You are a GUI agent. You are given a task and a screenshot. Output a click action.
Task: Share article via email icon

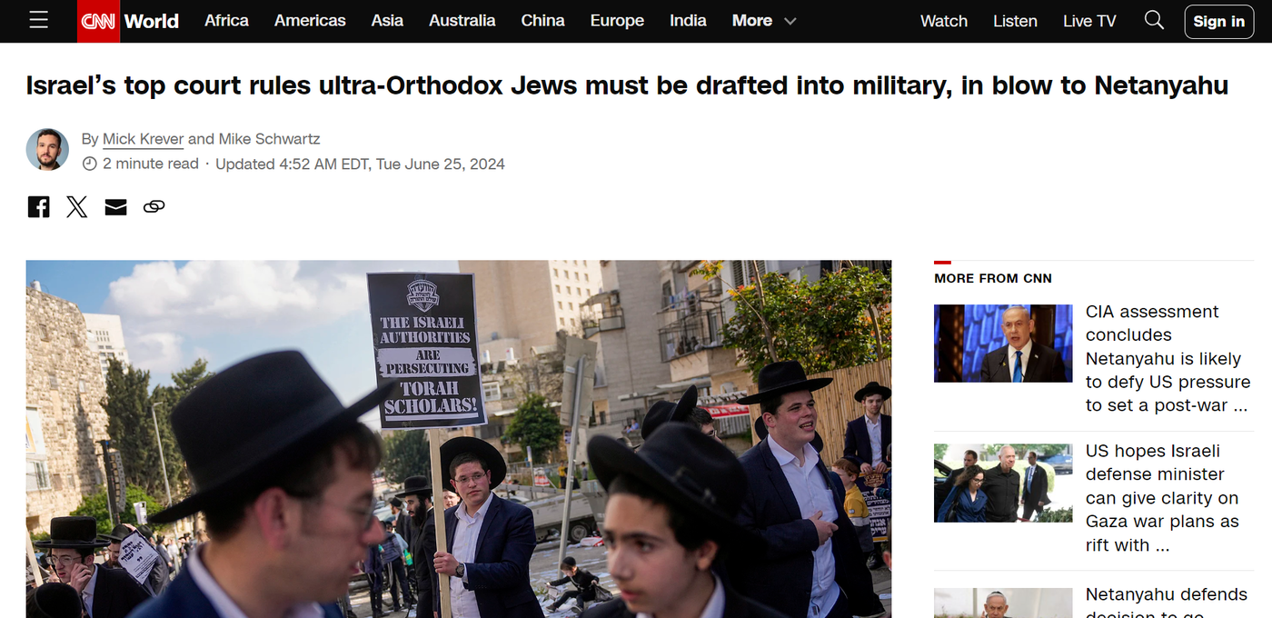point(115,206)
